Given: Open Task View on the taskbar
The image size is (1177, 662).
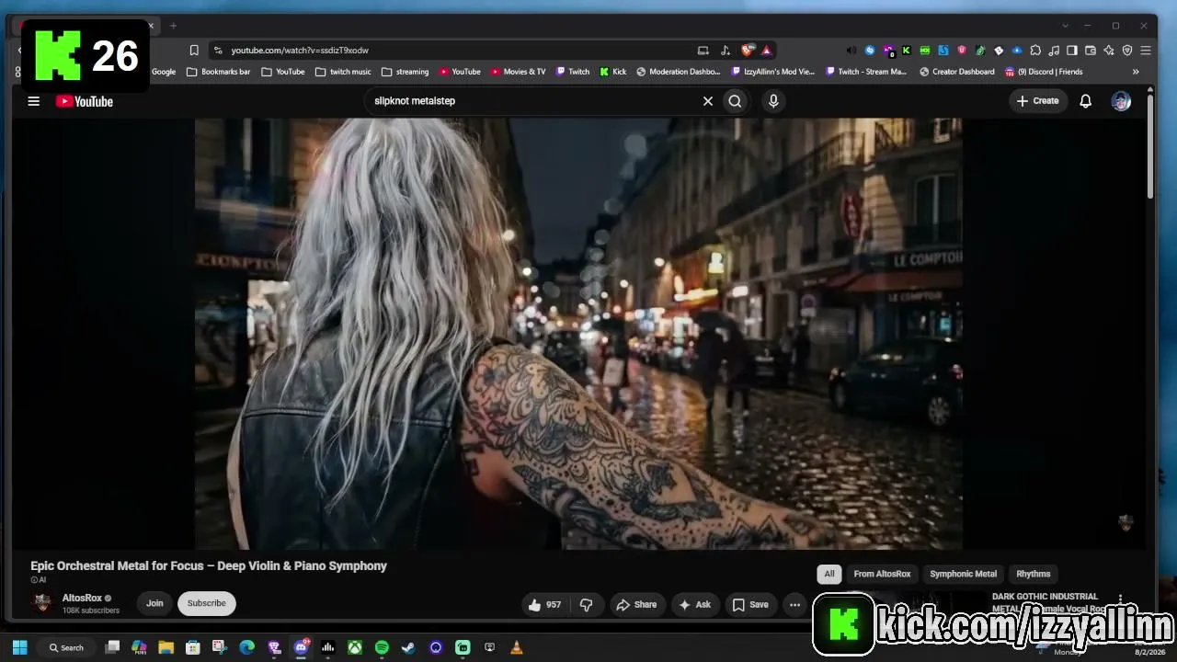Looking at the screenshot, I should pyautogui.click(x=112, y=647).
